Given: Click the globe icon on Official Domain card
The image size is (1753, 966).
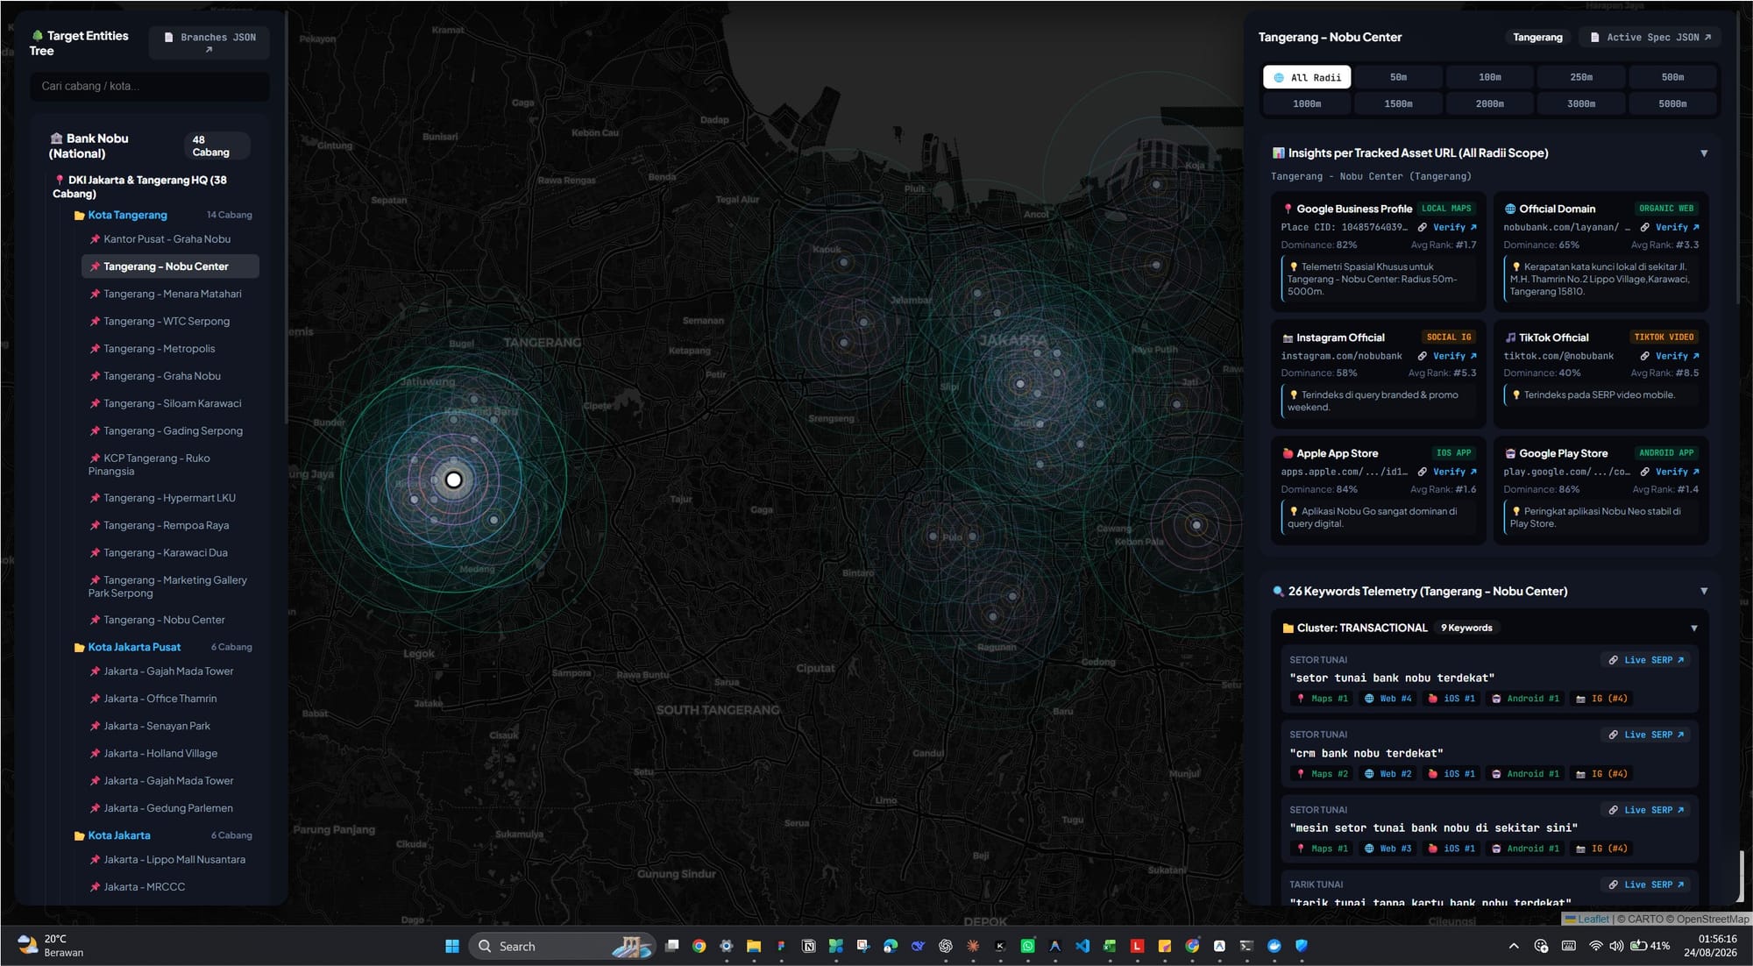Looking at the screenshot, I should (1510, 210).
